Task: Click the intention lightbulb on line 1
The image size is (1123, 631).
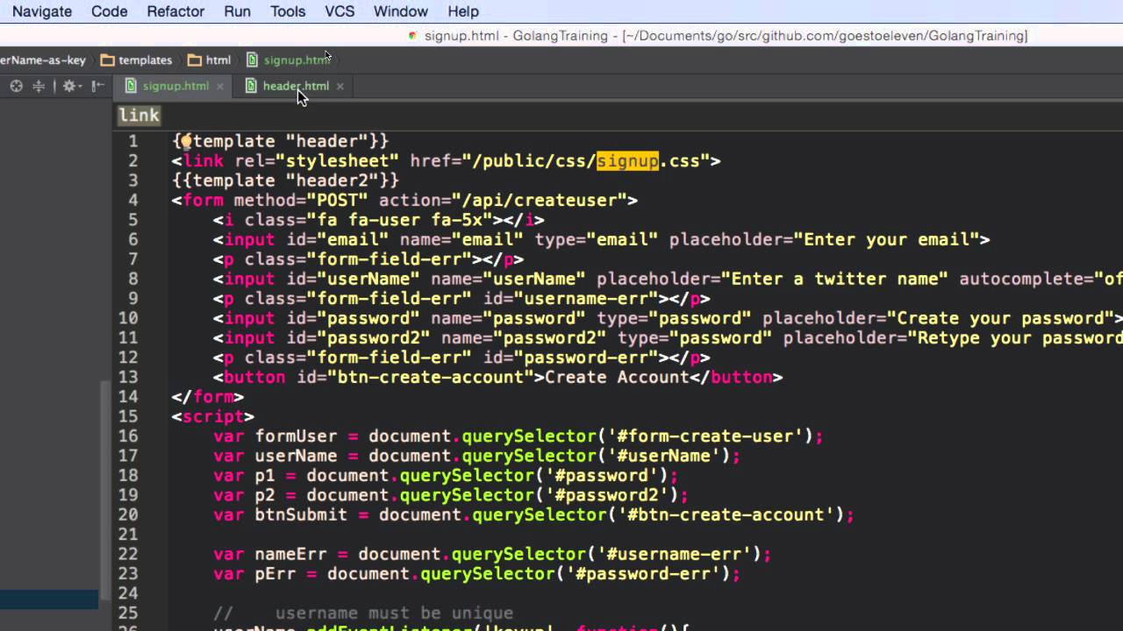Action: click(186, 140)
